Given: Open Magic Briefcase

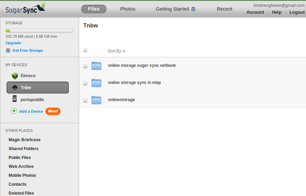Looking at the screenshot, I should [x=24, y=140].
